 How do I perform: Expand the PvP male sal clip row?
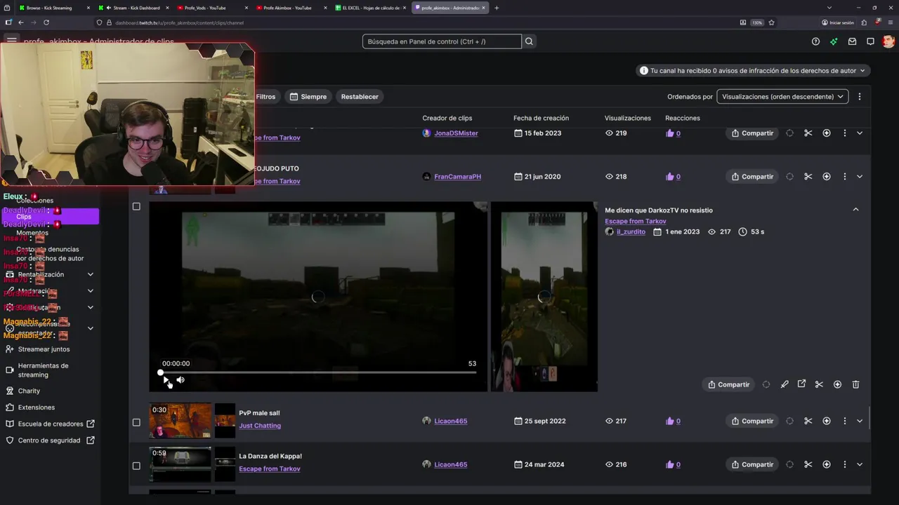[860, 421]
